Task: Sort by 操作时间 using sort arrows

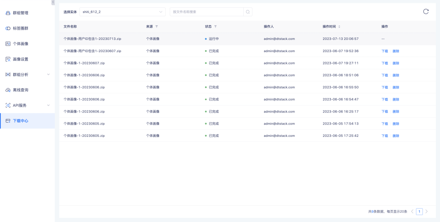Action: tap(339, 26)
